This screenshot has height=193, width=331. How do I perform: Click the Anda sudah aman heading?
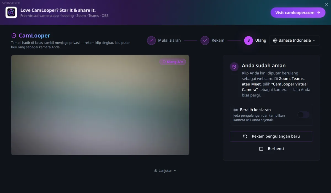[264, 66]
